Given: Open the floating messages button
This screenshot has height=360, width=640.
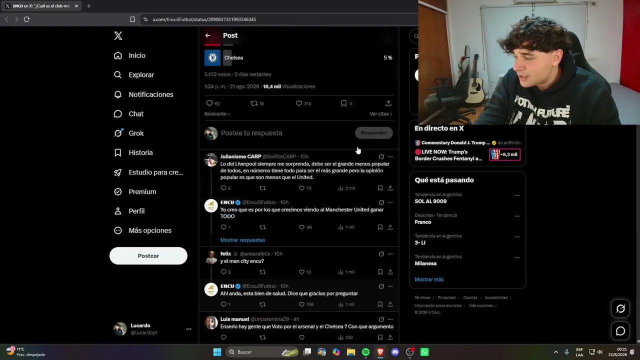Looking at the screenshot, I should click(620, 331).
